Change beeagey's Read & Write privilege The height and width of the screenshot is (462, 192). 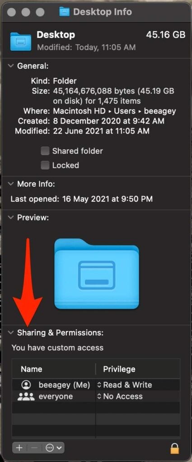pyautogui.click(x=124, y=385)
